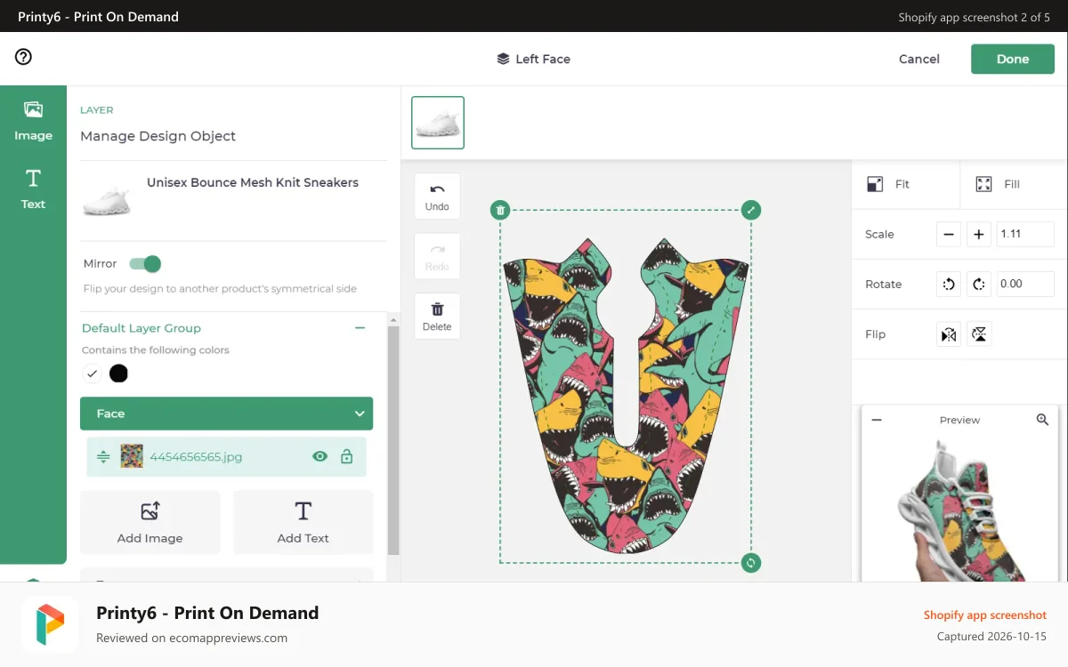This screenshot has width=1068, height=667.
Task: Decrease scale with minus button
Action: [949, 235]
